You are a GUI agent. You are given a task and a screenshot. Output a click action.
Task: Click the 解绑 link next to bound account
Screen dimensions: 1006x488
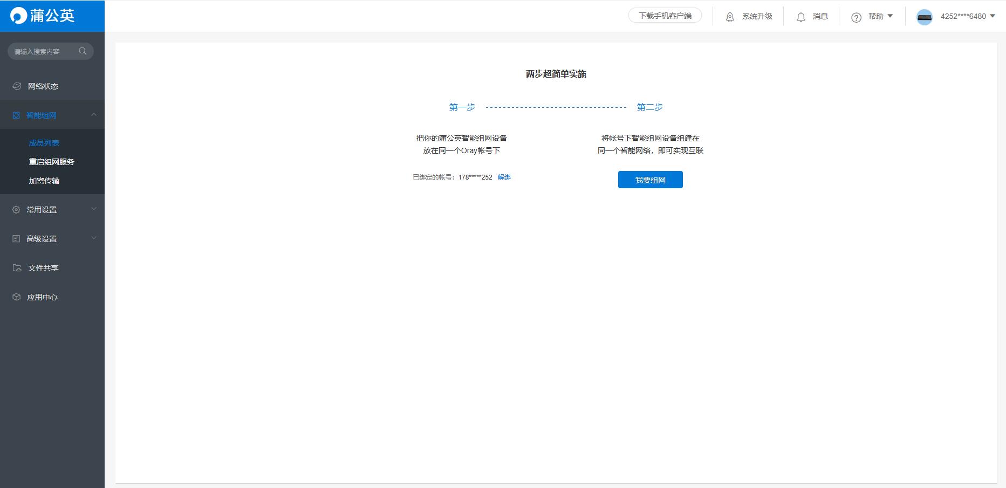(x=504, y=177)
